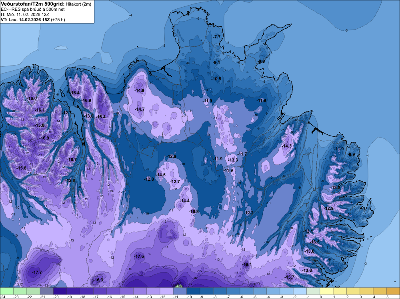The width and height of the screenshot is (400, 299).
Task: Click the -17.6 temperature value label
Action: point(139,256)
